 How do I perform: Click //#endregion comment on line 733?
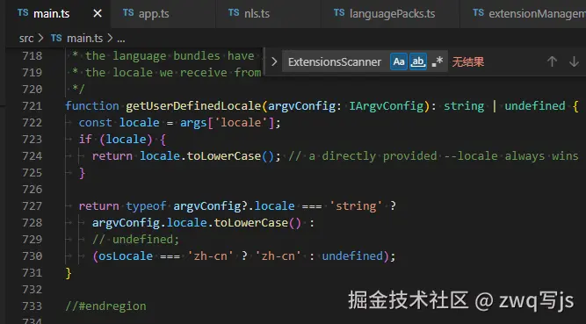click(105, 306)
